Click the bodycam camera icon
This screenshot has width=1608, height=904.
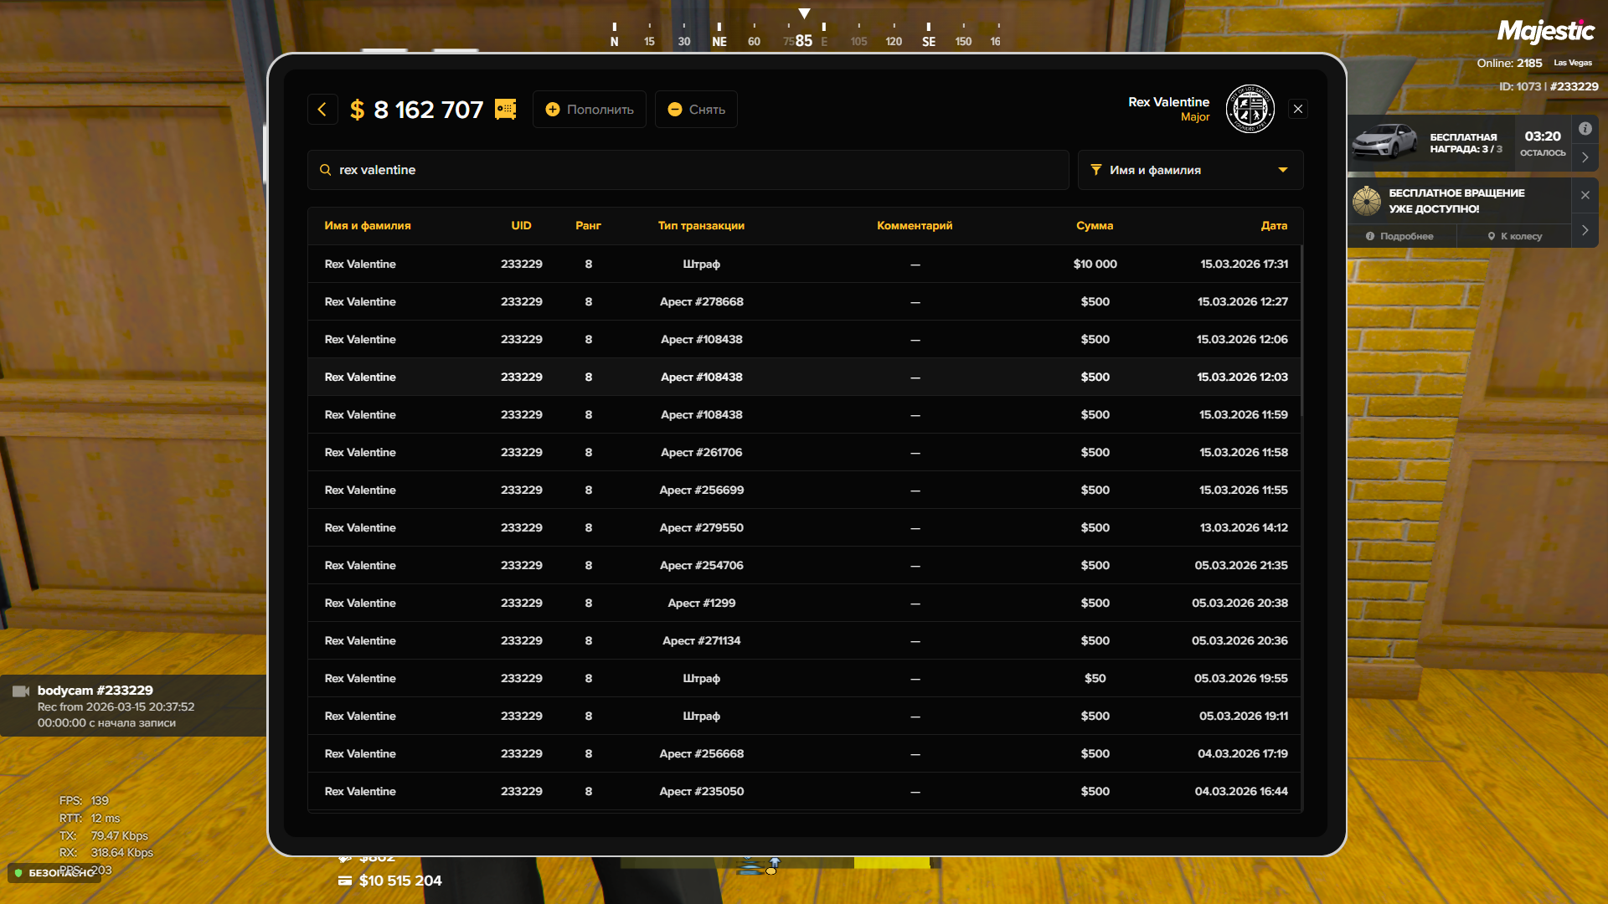coord(21,691)
